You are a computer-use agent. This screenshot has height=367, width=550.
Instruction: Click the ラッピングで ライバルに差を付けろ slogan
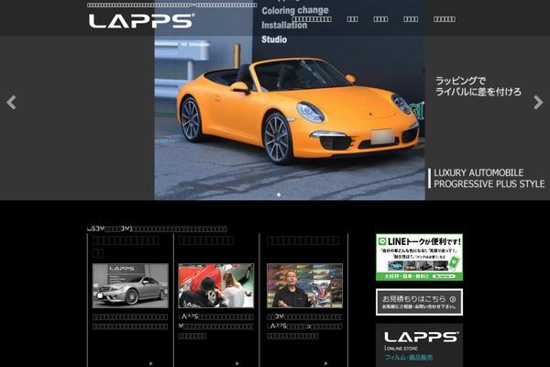478,86
